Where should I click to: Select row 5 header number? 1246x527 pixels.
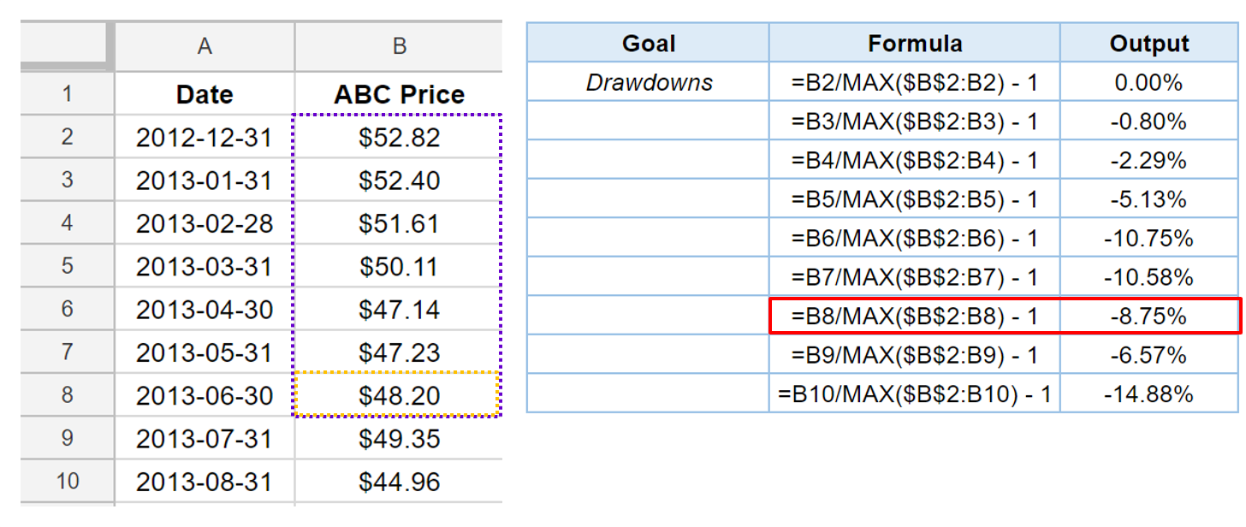[67, 266]
